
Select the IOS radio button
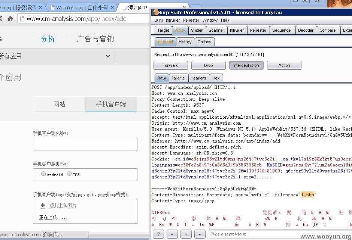click(x=69, y=174)
